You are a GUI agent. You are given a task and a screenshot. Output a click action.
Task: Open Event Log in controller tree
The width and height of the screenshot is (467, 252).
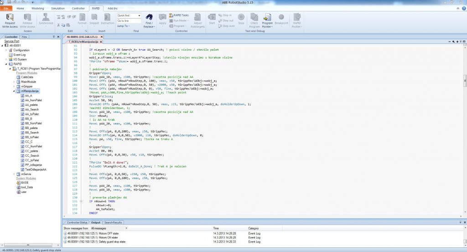point(19,55)
